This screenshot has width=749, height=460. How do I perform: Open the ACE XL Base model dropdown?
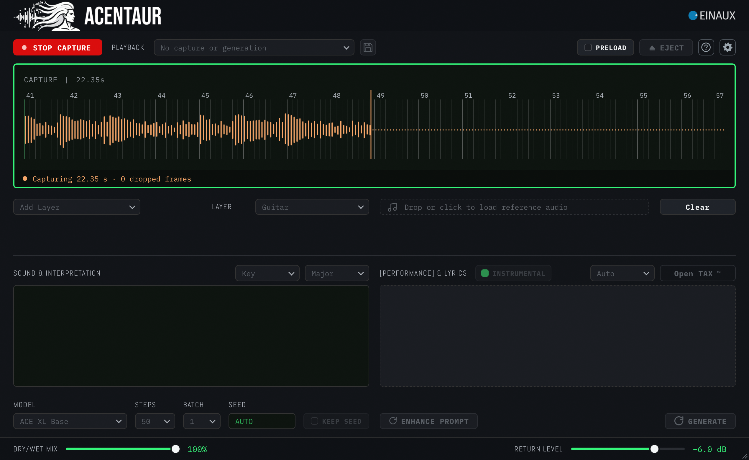coord(70,421)
